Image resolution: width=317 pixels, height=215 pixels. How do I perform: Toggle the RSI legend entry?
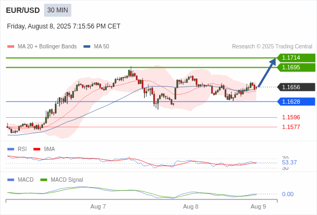point(17,149)
